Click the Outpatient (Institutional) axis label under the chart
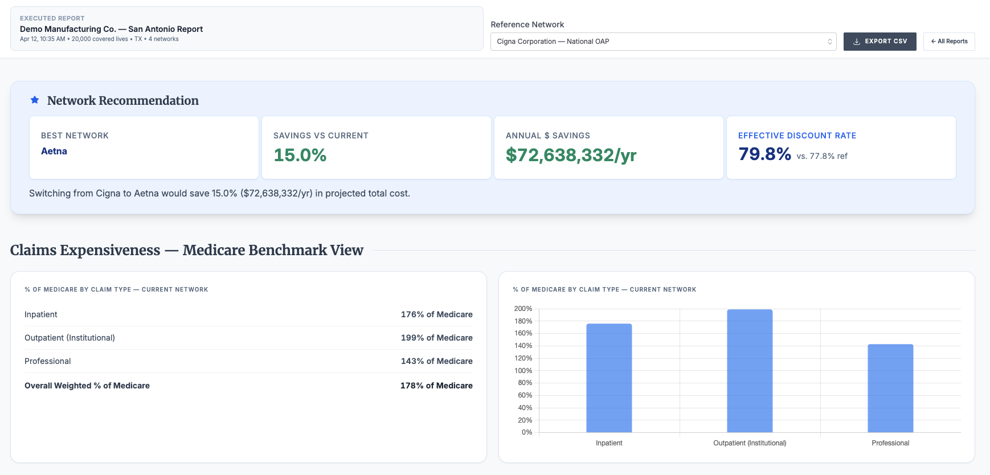The width and height of the screenshot is (990, 475). pyautogui.click(x=750, y=443)
